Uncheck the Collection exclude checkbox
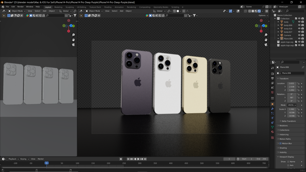This screenshot has height=172, width=306. point(296,19)
